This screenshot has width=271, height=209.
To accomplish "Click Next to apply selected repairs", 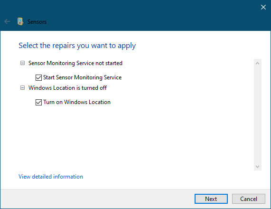I will pyautogui.click(x=211, y=199).
